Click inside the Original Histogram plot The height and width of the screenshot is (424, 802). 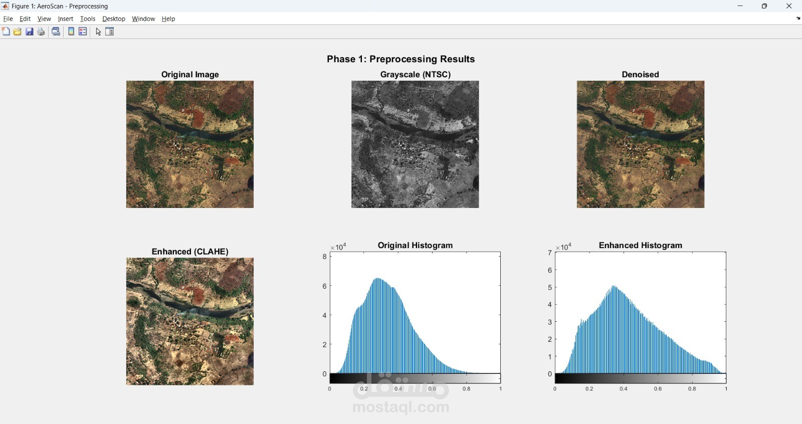(415, 313)
